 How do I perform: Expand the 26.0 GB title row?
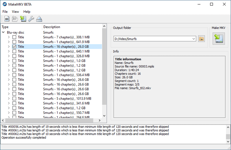click(9, 46)
